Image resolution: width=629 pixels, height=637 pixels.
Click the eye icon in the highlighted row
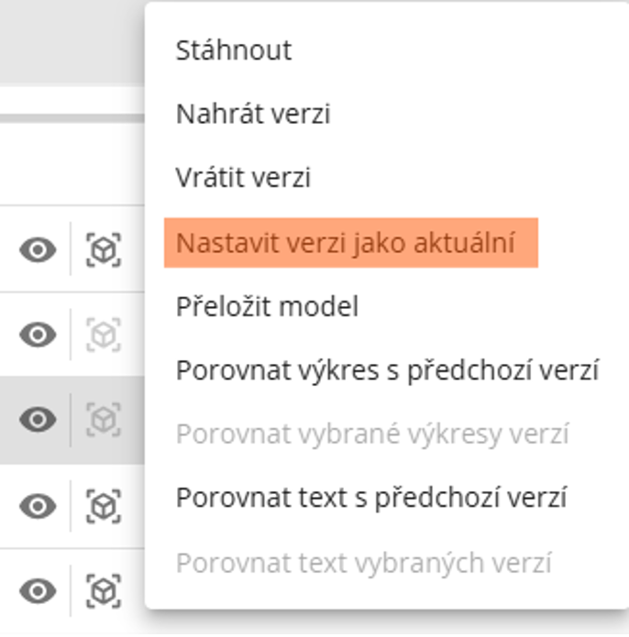coord(38,420)
